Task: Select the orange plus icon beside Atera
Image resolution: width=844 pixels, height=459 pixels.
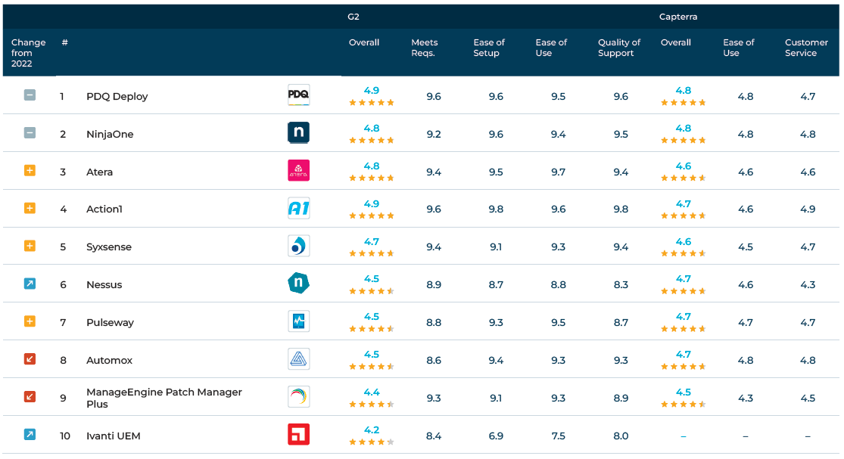Action: pyautogui.click(x=30, y=170)
